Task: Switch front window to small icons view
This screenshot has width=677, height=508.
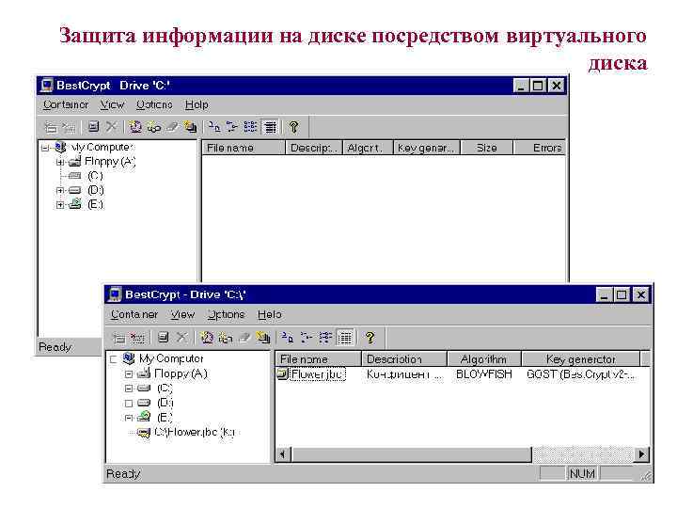Action: [x=307, y=338]
